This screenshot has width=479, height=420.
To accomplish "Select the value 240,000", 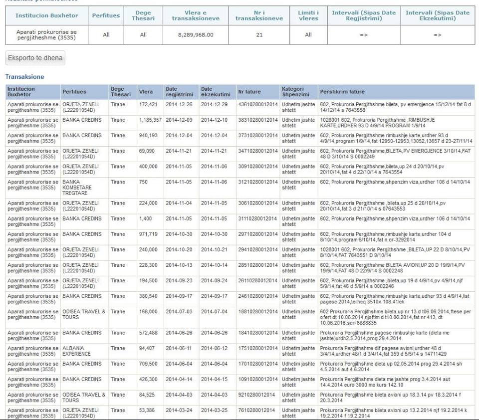I will pos(148,249).
